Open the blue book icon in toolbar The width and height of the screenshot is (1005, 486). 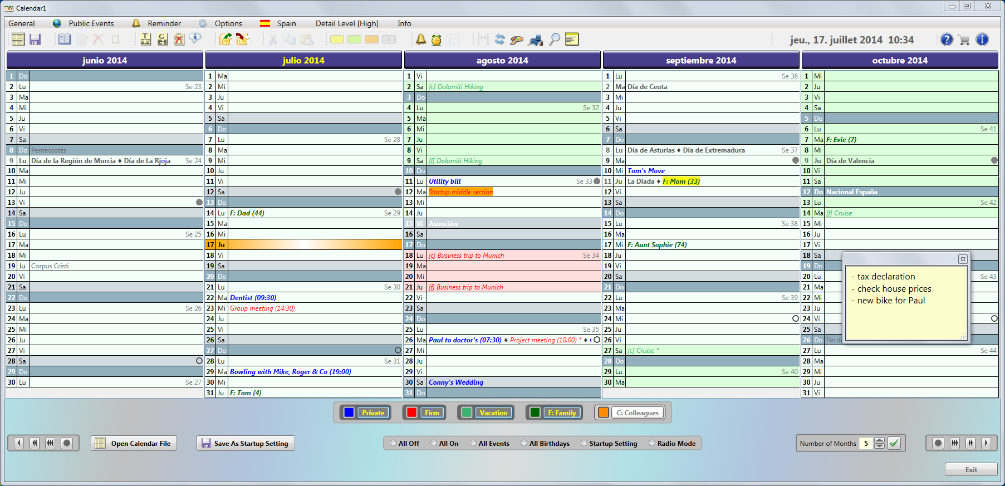[65, 40]
